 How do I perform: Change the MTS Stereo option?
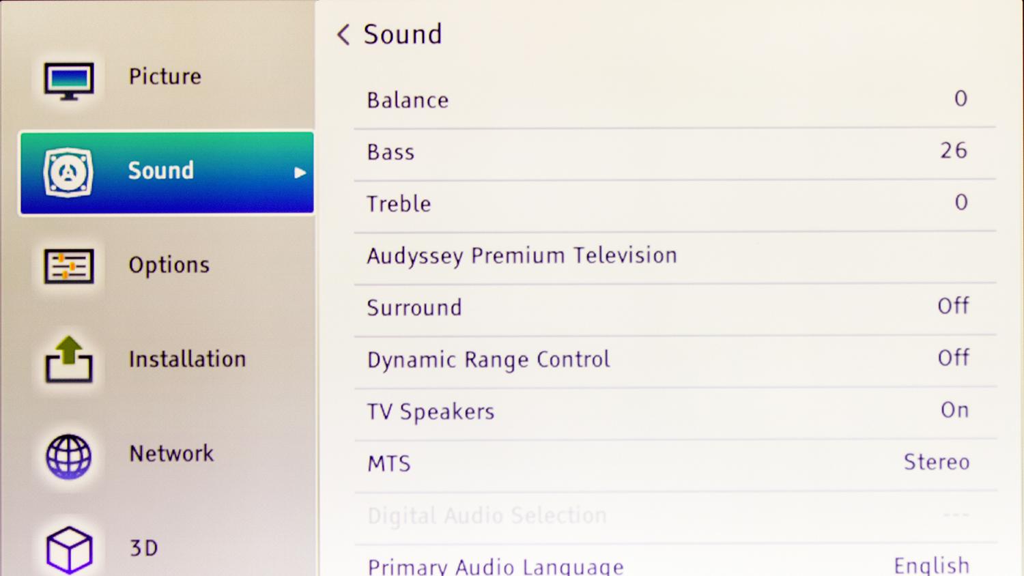point(937,462)
